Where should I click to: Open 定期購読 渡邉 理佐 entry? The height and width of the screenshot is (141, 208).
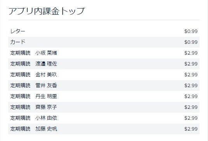pyautogui.click(x=104, y=64)
